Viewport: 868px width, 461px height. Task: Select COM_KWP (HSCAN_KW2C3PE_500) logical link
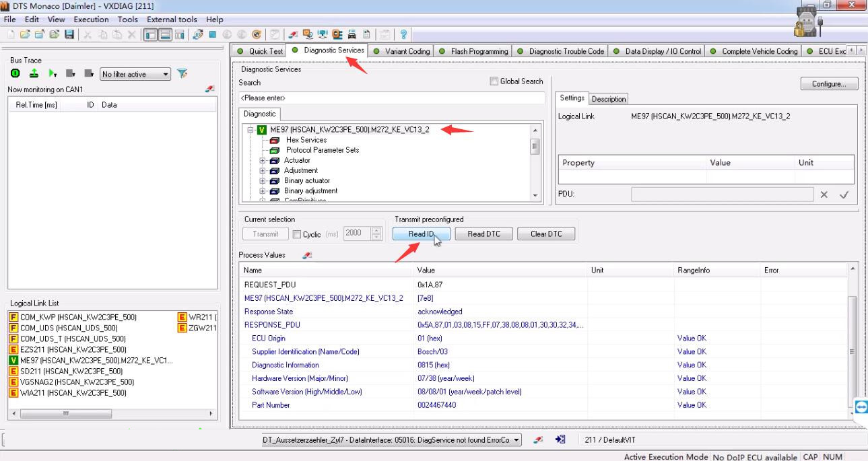tap(78, 316)
